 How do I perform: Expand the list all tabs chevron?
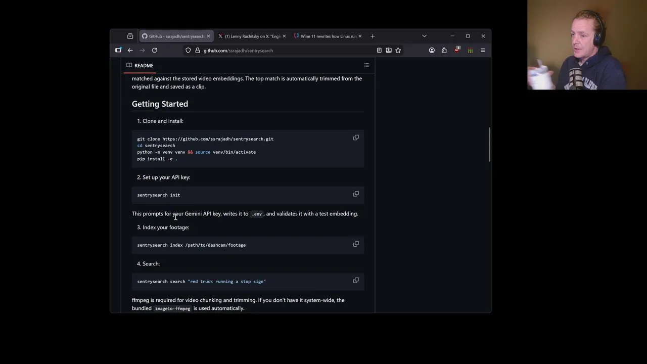coord(424,36)
